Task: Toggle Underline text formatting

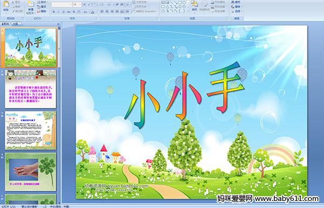Action: tap(63, 12)
